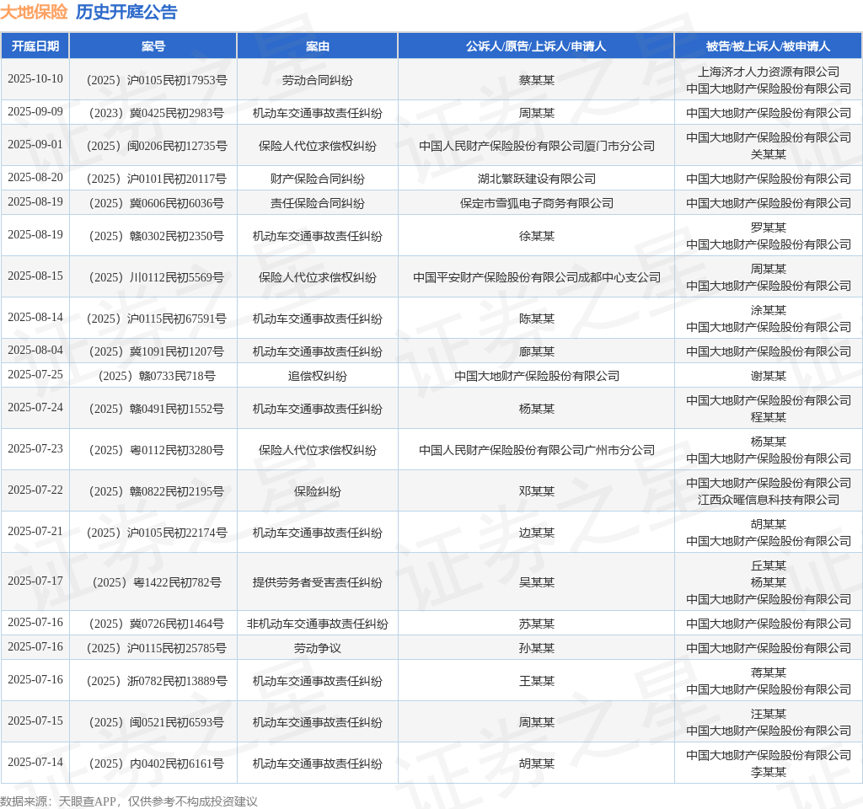Select the date 2025-09-09
Image resolution: width=863 pixels, height=809 pixels.
click(x=35, y=112)
